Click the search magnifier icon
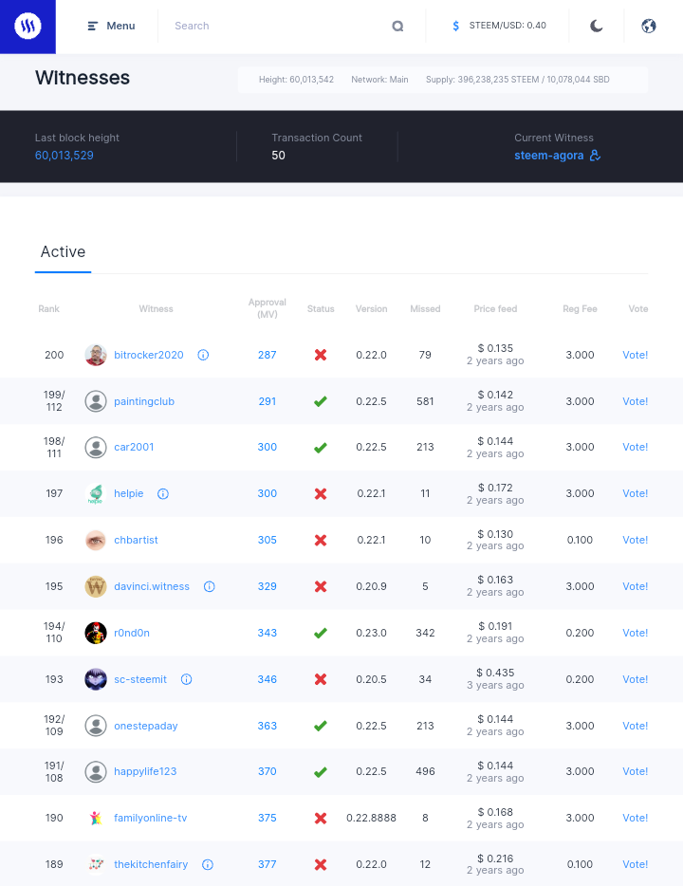The image size is (683, 886). tap(397, 26)
